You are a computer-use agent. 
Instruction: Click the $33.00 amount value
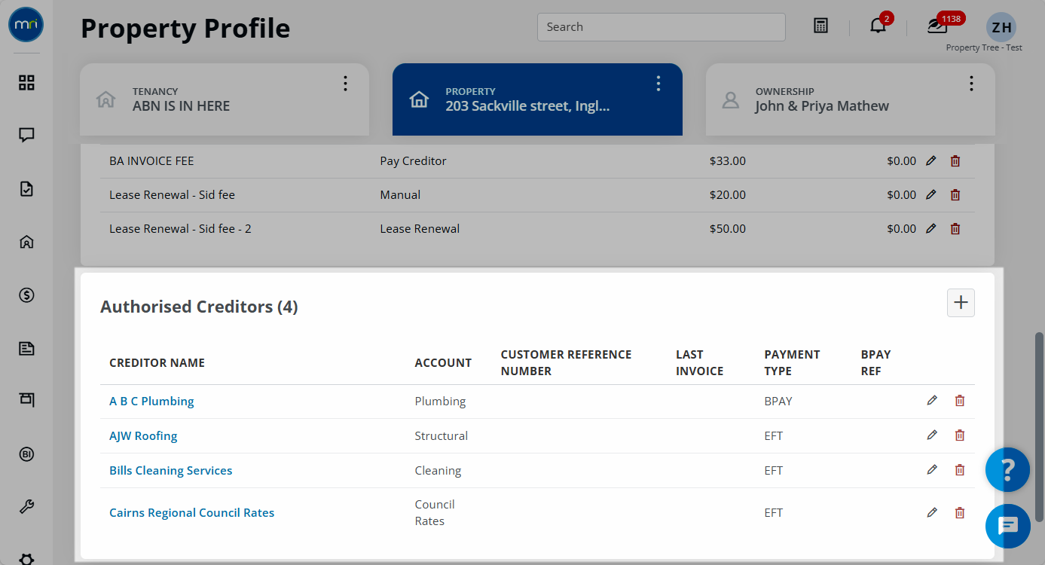[728, 161]
